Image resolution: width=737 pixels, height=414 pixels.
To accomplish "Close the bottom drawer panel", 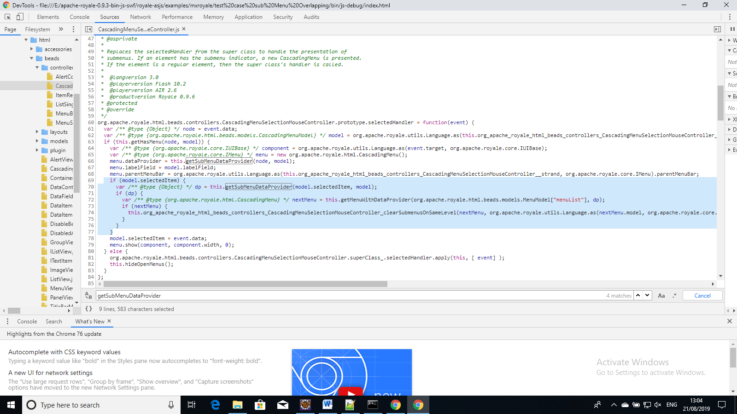I will (x=730, y=321).
